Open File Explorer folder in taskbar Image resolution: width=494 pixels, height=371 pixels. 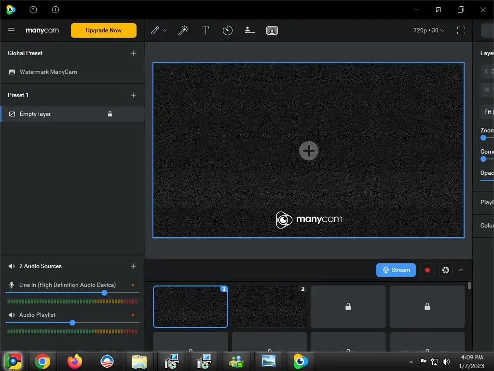click(139, 361)
